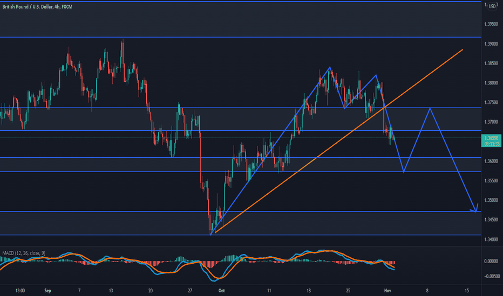Select the arrowhead of the blue projection path
The height and width of the screenshot is (296, 503).
point(475,209)
